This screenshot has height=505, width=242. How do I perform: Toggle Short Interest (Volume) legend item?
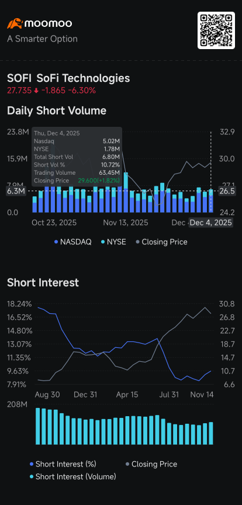72,477
